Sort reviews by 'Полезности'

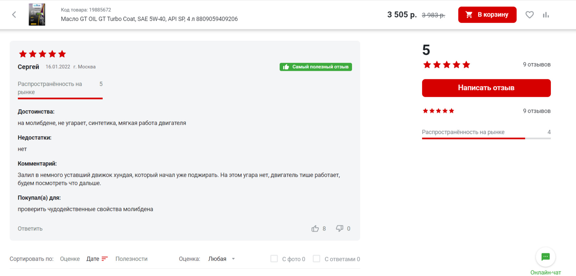131,259
